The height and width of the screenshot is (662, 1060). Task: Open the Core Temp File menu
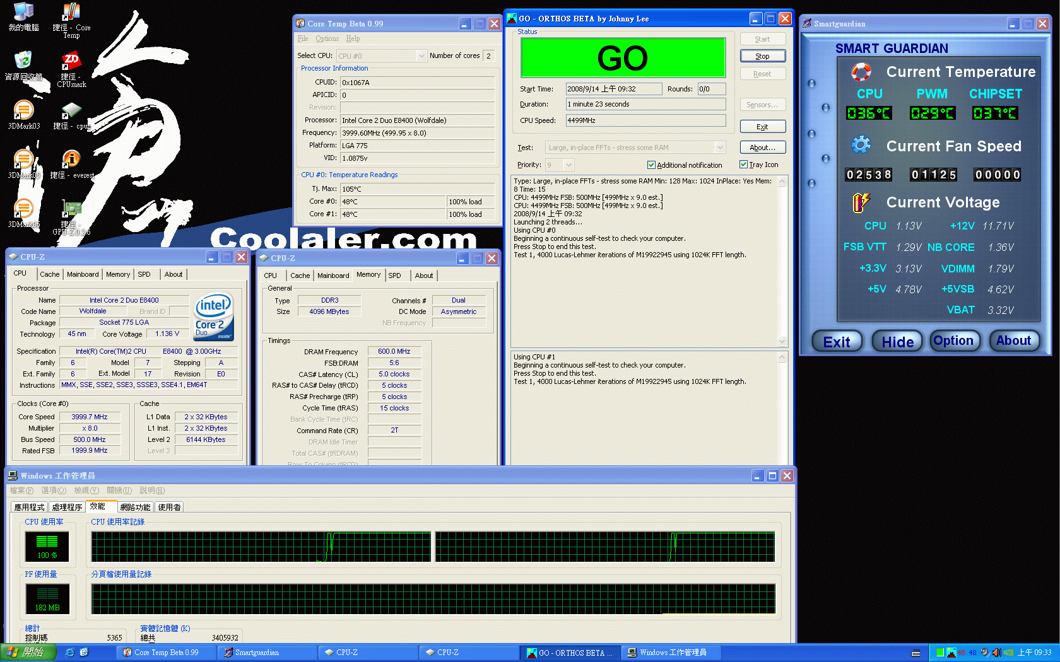303,38
